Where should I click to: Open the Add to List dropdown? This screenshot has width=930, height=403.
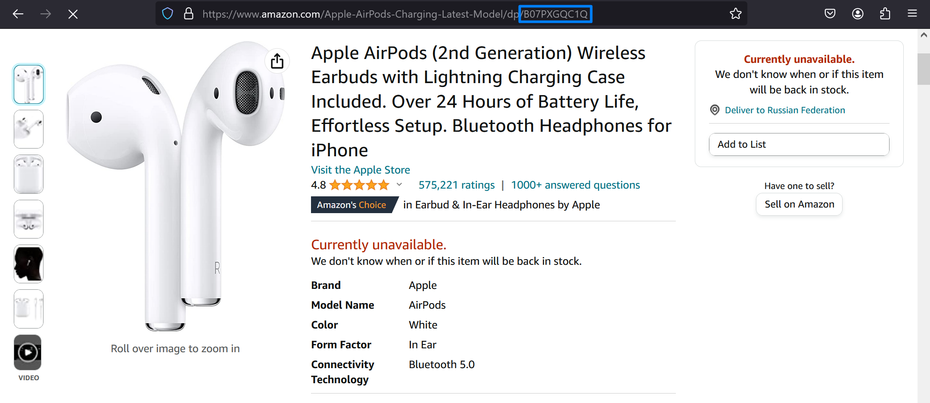point(799,145)
